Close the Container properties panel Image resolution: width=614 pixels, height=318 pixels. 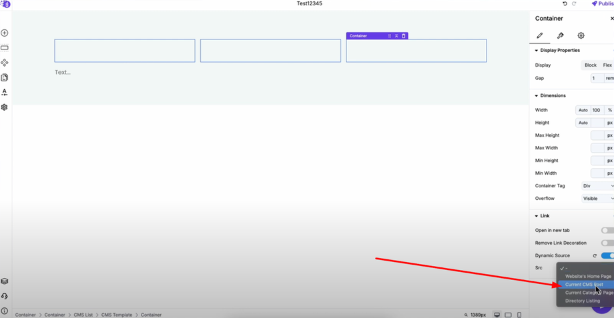click(x=611, y=19)
